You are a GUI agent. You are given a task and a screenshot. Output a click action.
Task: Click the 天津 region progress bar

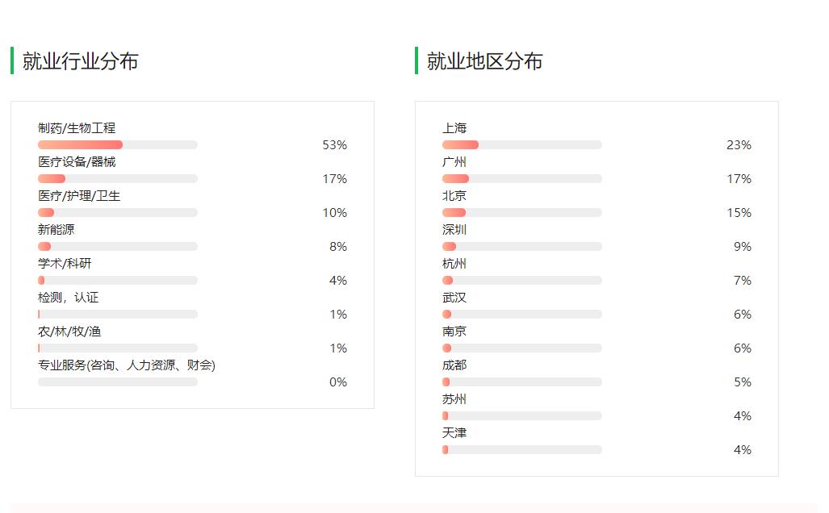pyautogui.click(x=521, y=450)
